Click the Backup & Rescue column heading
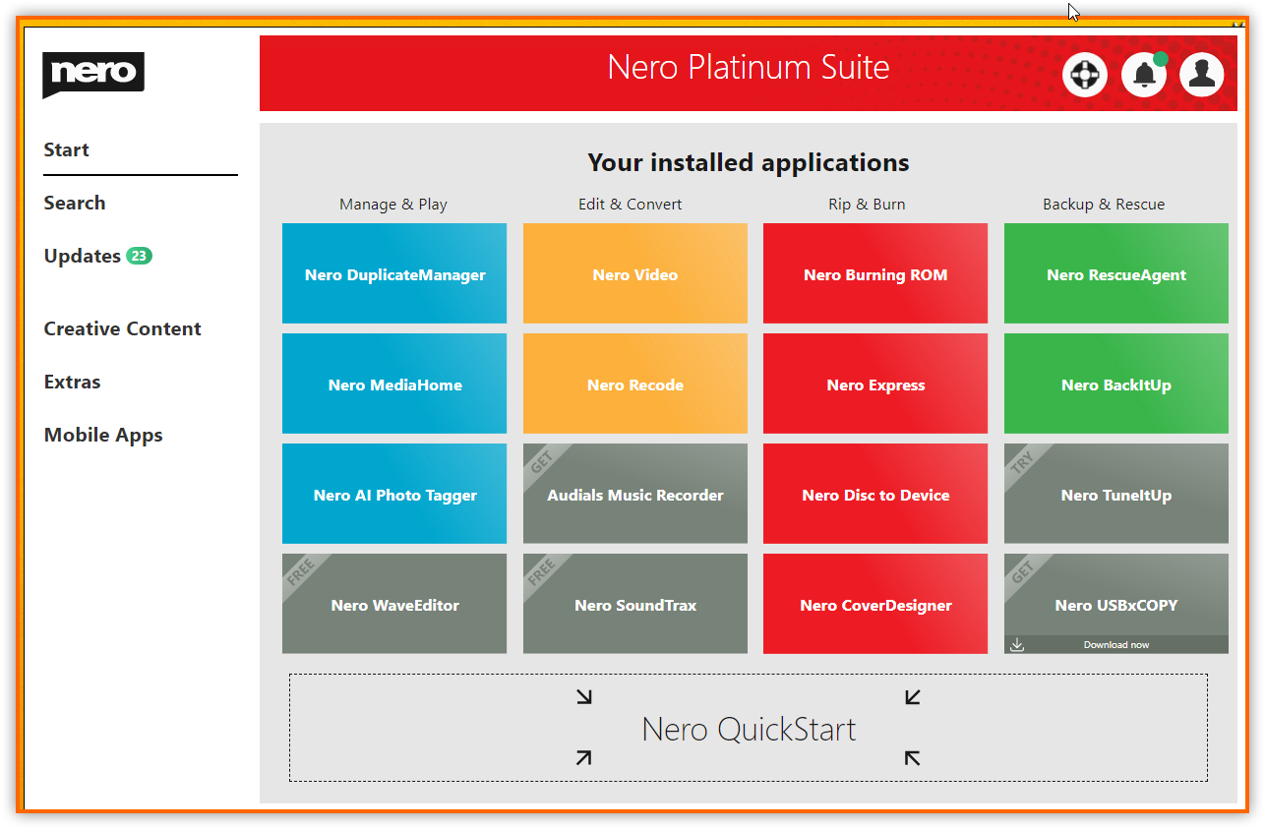Viewport: 1265px width, 829px height. [1104, 205]
